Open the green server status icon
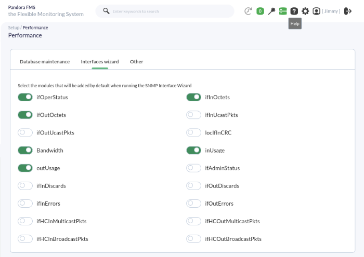The width and height of the screenshot is (364, 257). pos(283,11)
